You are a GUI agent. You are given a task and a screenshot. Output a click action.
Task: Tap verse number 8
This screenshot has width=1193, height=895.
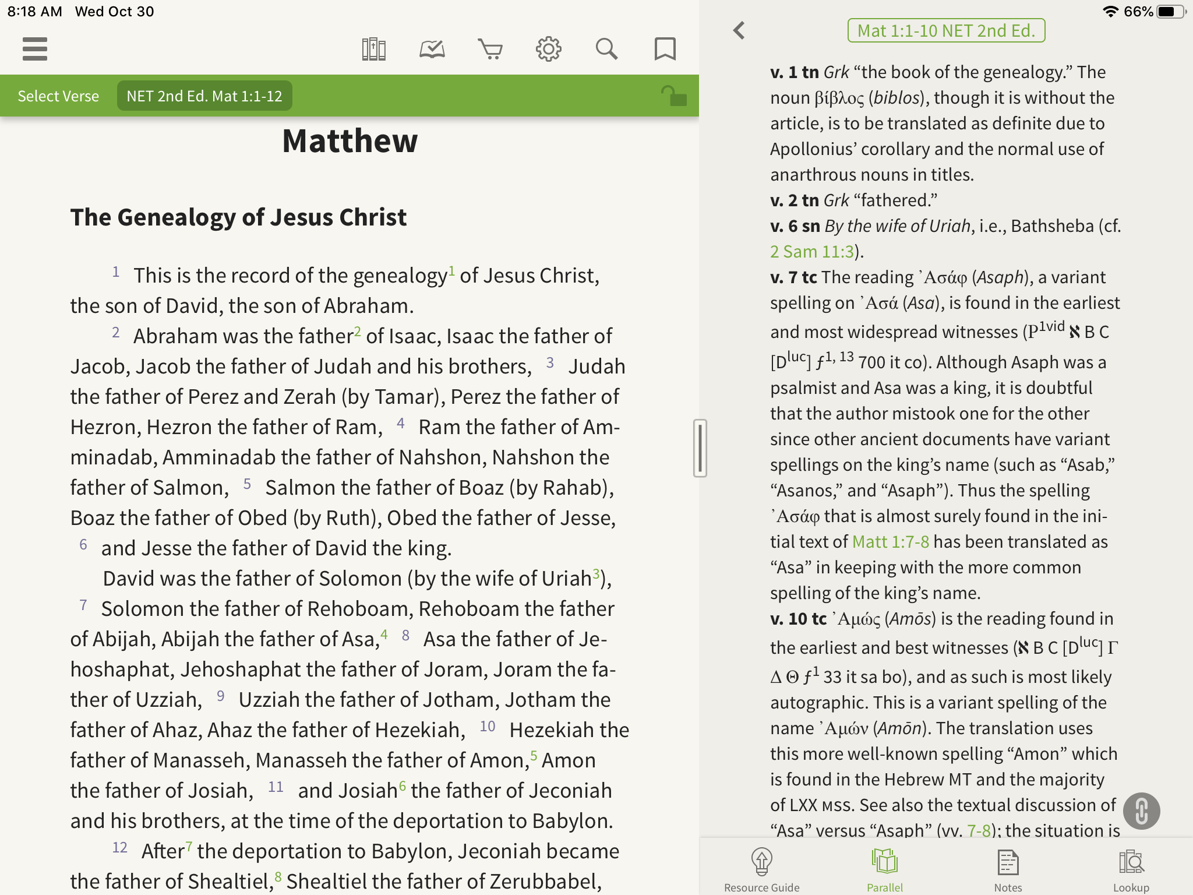click(405, 635)
